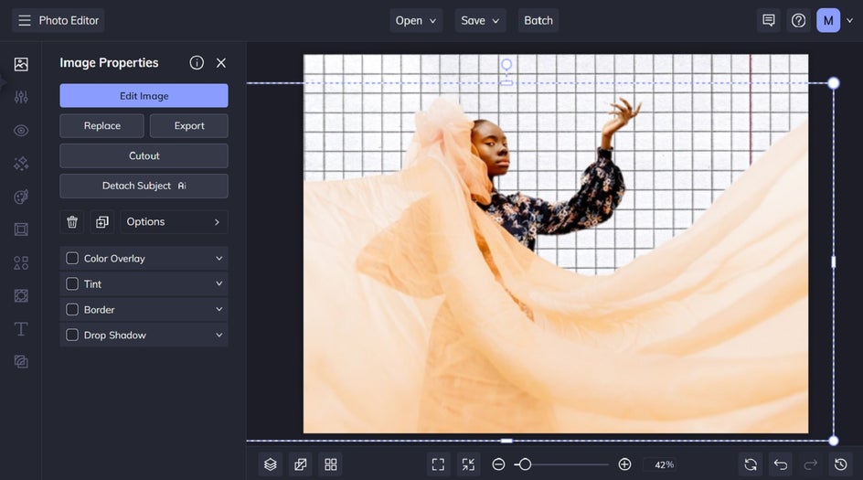The image size is (863, 480).
Task: Click the Edit Image button
Action: tap(144, 96)
